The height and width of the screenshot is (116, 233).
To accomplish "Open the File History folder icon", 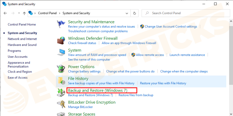I will [61, 81].
